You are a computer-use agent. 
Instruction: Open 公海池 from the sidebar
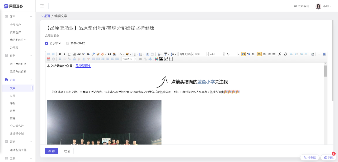click(14, 47)
